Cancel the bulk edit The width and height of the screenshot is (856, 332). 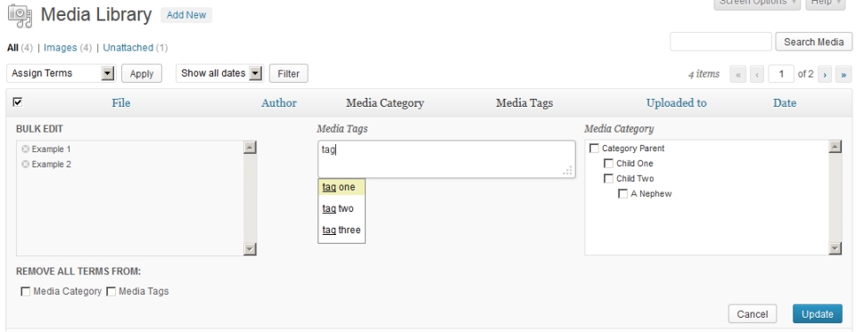pyautogui.click(x=753, y=314)
